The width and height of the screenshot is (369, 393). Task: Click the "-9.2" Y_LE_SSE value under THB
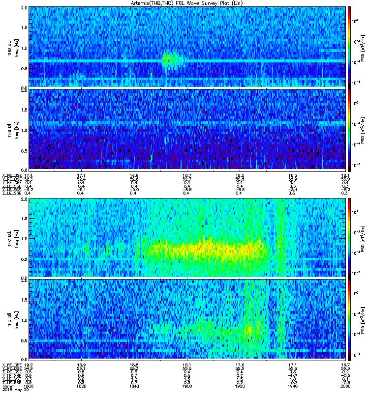tap(29, 190)
